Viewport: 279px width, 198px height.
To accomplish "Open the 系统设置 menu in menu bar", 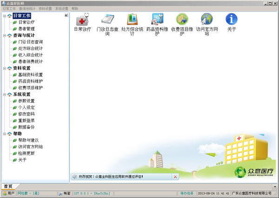I will [62, 8].
